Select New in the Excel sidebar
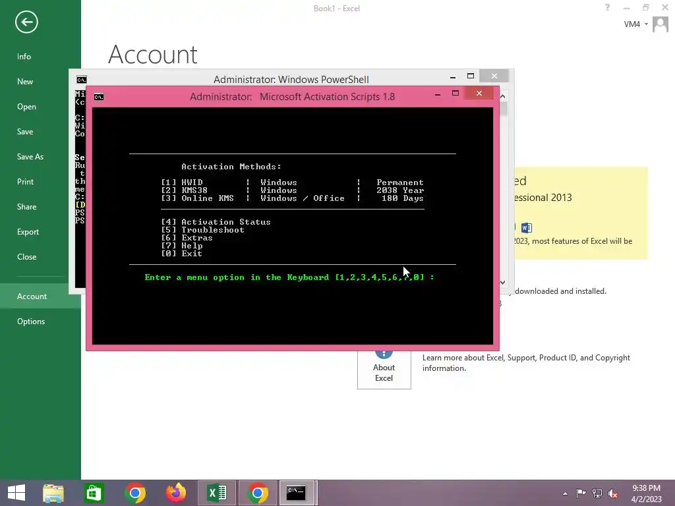The image size is (675, 506). coord(25,81)
